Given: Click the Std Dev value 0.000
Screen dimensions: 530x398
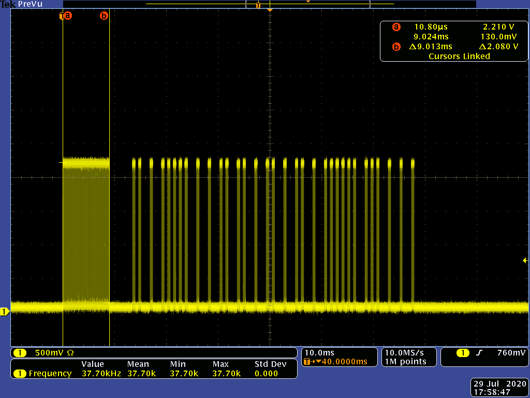Looking at the screenshot, I should point(267,374).
